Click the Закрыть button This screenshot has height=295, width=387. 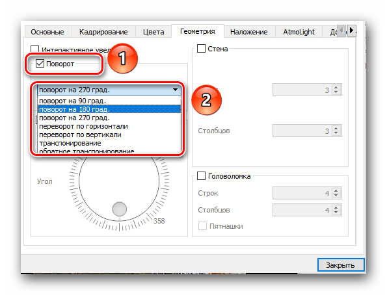341,265
